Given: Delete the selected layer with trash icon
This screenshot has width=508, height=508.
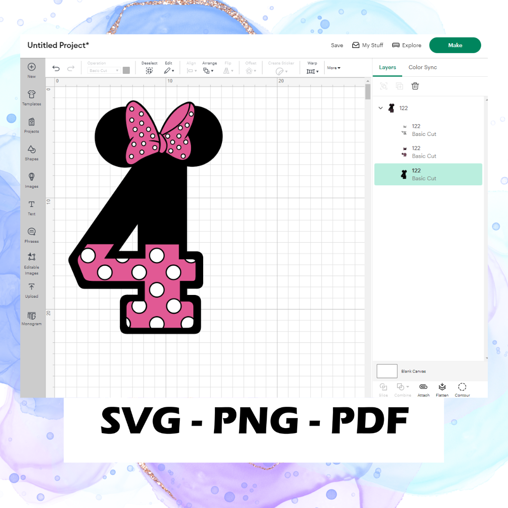Looking at the screenshot, I should (415, 86).
